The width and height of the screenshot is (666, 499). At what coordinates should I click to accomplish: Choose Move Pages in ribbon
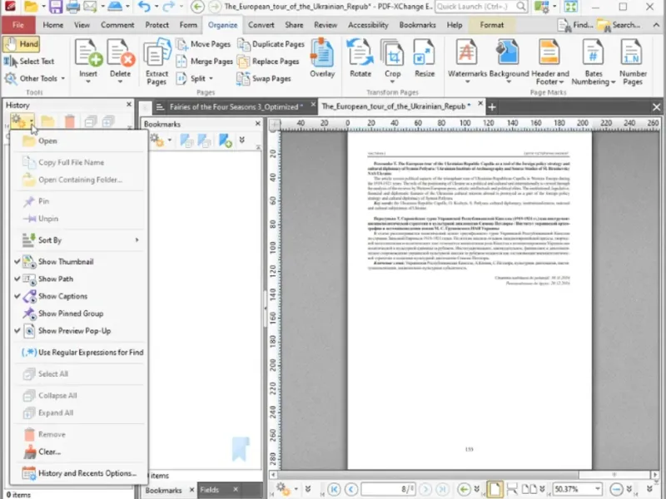pyautogui.click(x=203, y=44)
